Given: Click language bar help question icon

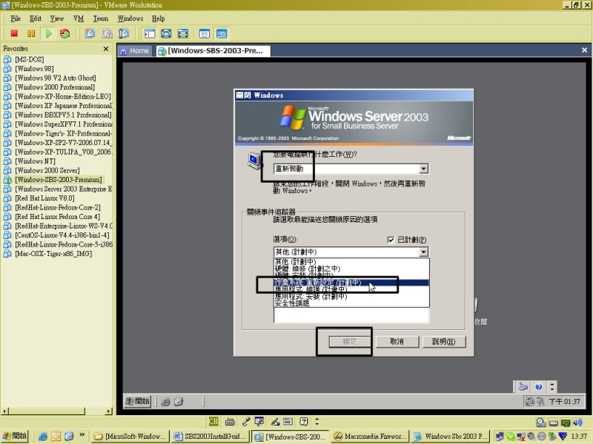Looking at the screenshot, I should point(304,421).
